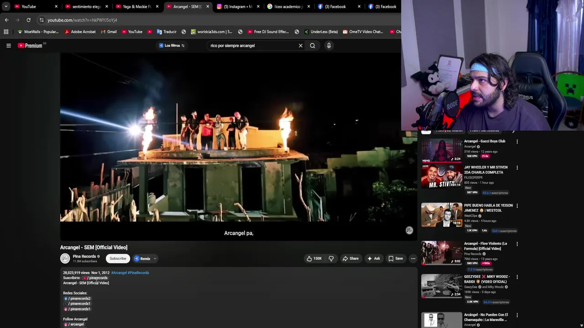Viewport: 584px width, 328px height.
Task: Open the Pina Records channel name
Action: click(x=84, y=256)
